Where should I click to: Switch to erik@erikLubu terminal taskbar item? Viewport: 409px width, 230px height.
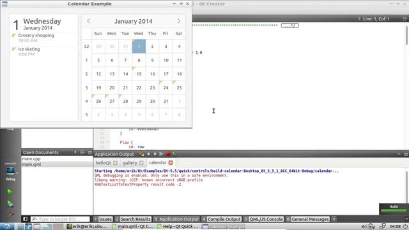click(87, 226)
